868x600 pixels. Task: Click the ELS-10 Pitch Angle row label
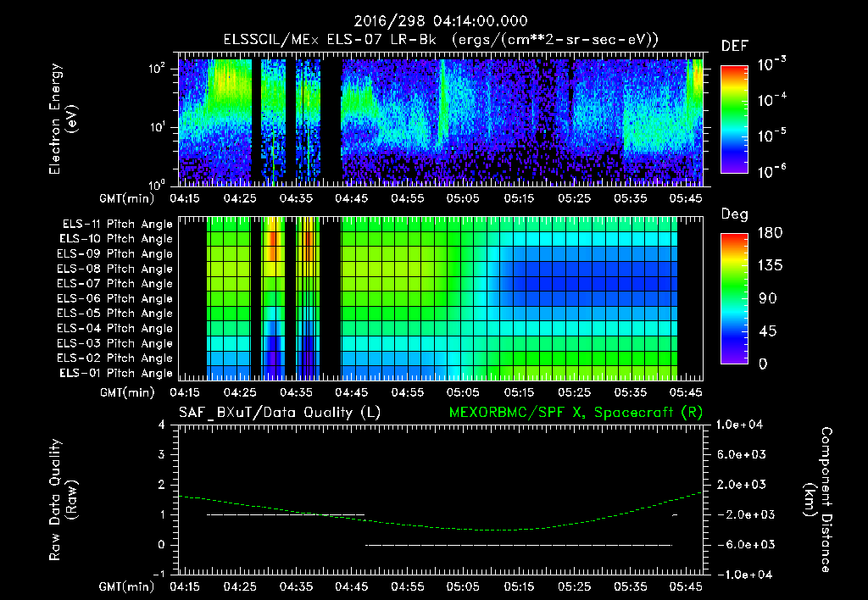click(116, 239)
